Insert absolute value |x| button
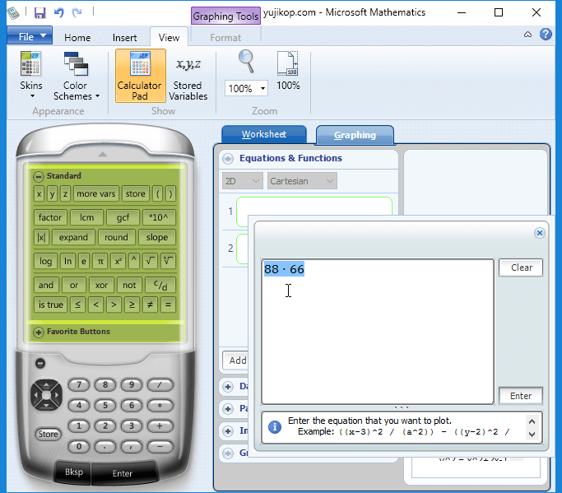 [41, 237]
